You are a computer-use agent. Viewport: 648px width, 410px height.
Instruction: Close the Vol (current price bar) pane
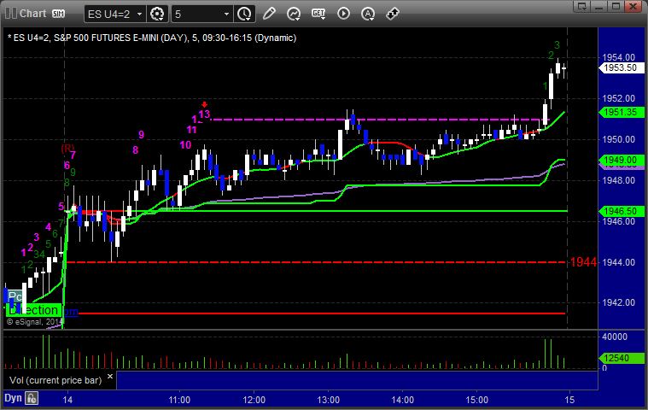[110, 376]
